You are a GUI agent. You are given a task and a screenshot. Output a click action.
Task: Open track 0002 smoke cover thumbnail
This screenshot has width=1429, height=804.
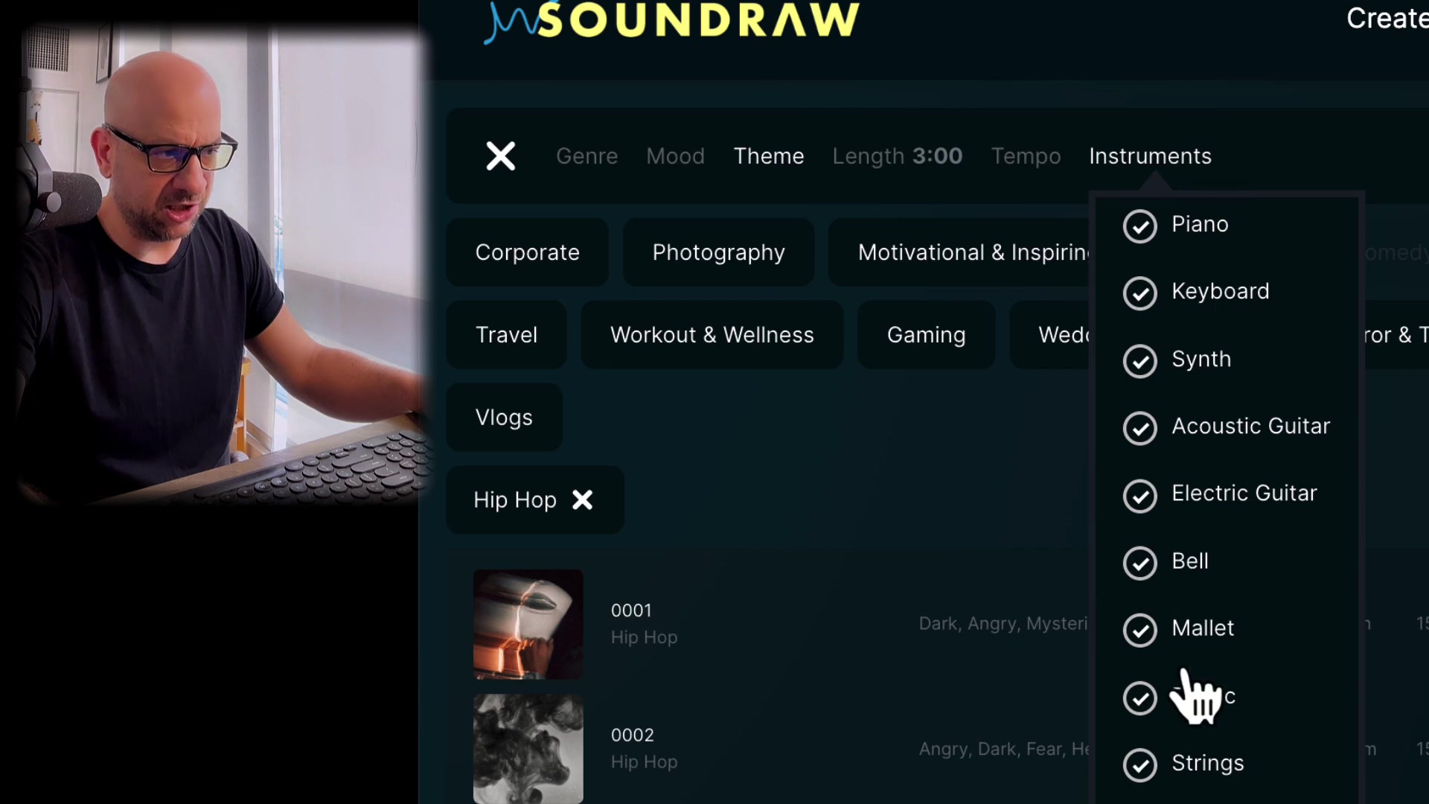point(528,749)
